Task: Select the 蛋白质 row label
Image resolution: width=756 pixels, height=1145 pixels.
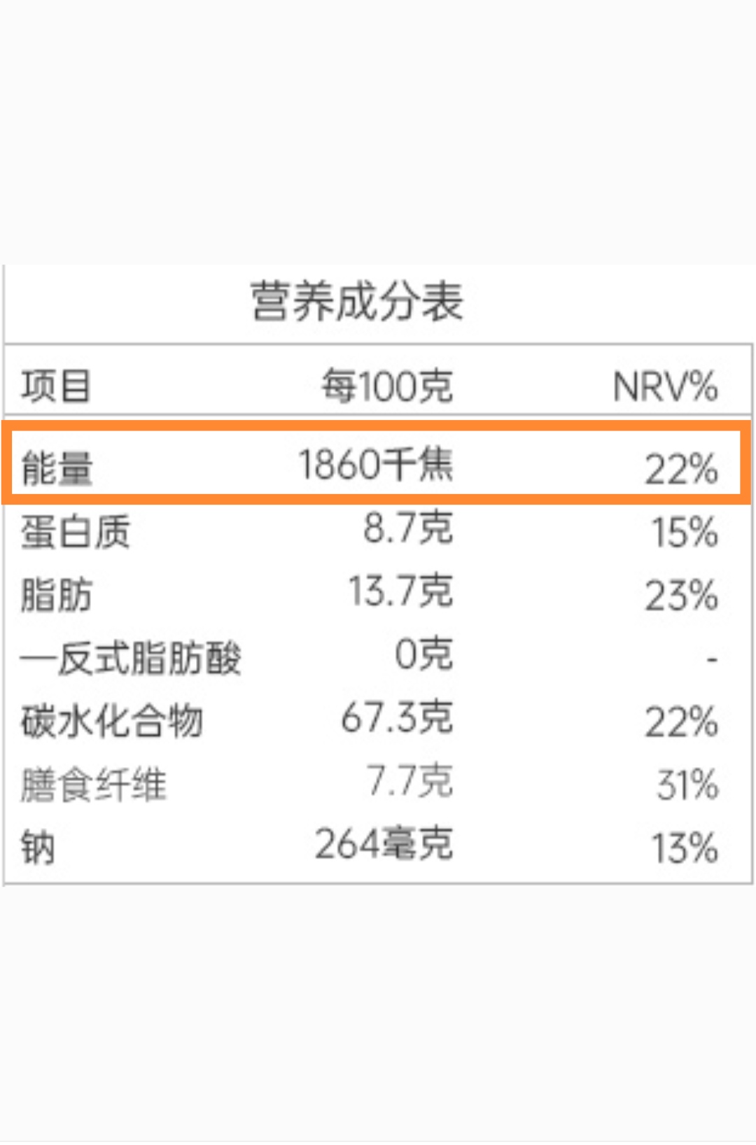Action: coord(76,531)
